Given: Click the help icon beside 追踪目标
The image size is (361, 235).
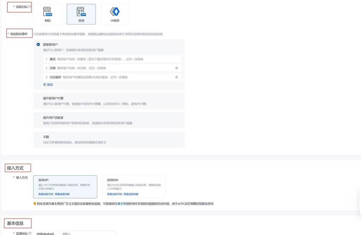Looking at the screenshot, I should click(30, 7).
